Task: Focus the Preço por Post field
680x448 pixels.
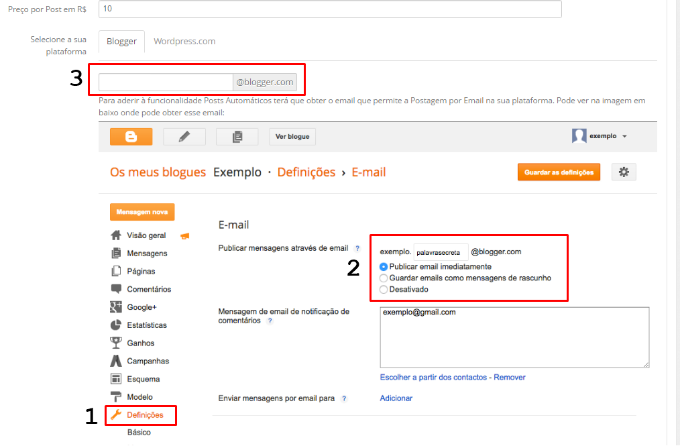Action: tap(330, 9)
